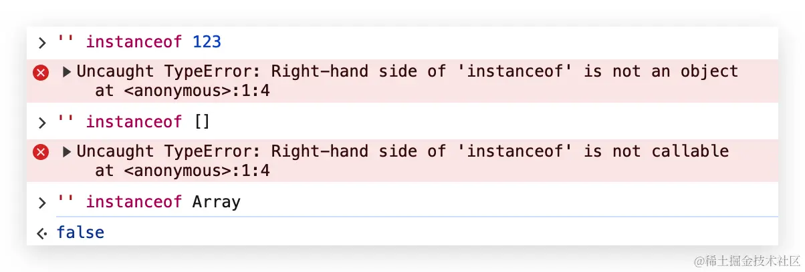
Task: Click the number 123 in the first command
Action: coord(207,43)
